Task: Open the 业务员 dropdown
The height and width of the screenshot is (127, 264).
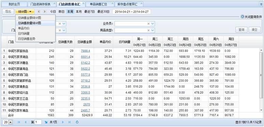Action: [152, 24]
